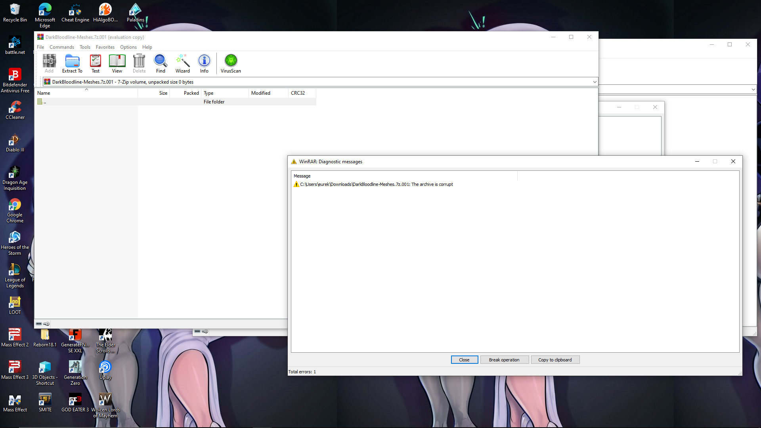Click Copy to clipboard button
Viewport: 761px width, 428px height.
click(555, 360)
